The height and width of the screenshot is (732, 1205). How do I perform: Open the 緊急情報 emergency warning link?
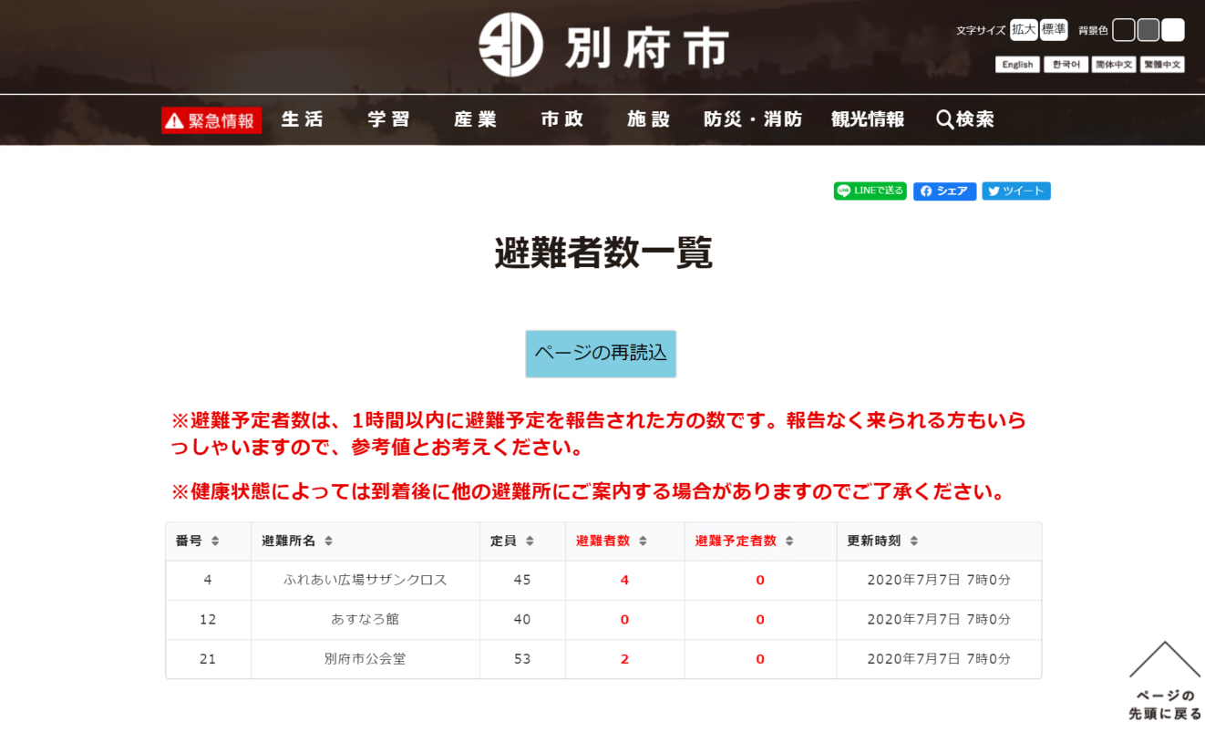coord(211,120)
